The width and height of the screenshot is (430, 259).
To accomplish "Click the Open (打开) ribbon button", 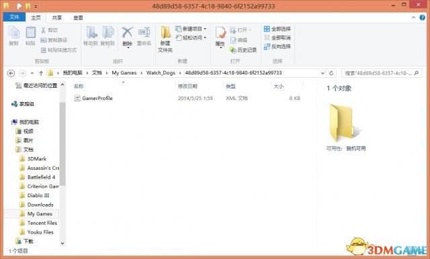I will 241,30.
